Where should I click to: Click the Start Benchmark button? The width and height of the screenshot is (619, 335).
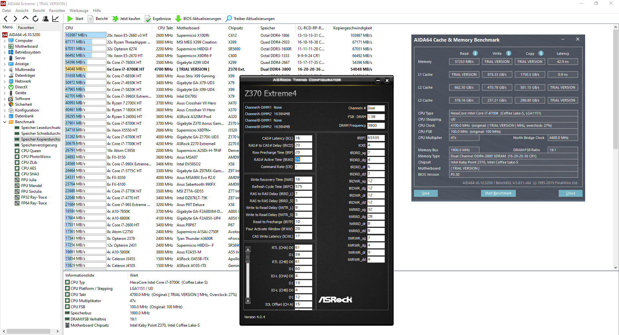(x=498, y=193)
